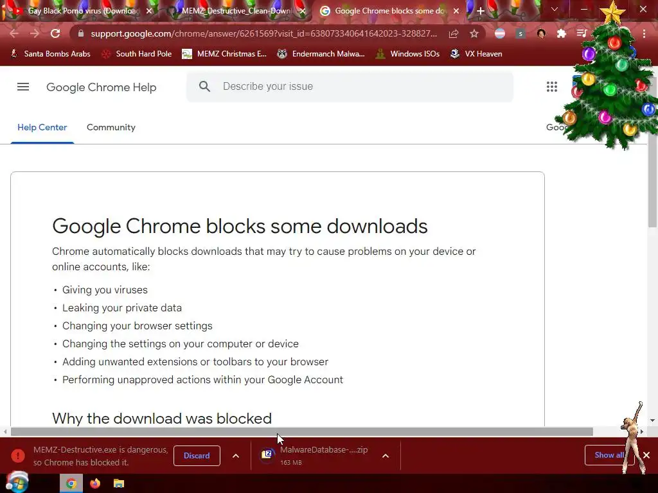Viewport: 658px width, 493px height.
Task: Click "Leaking your private data" bullet
Action: 122,308
